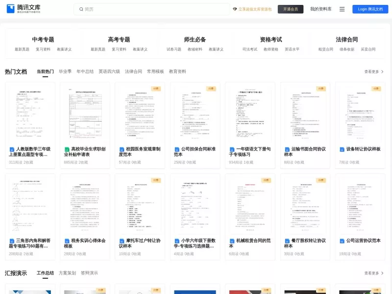
Task: Click 试卷习题 under 师生必备
Action: click(x=174, y=49)
